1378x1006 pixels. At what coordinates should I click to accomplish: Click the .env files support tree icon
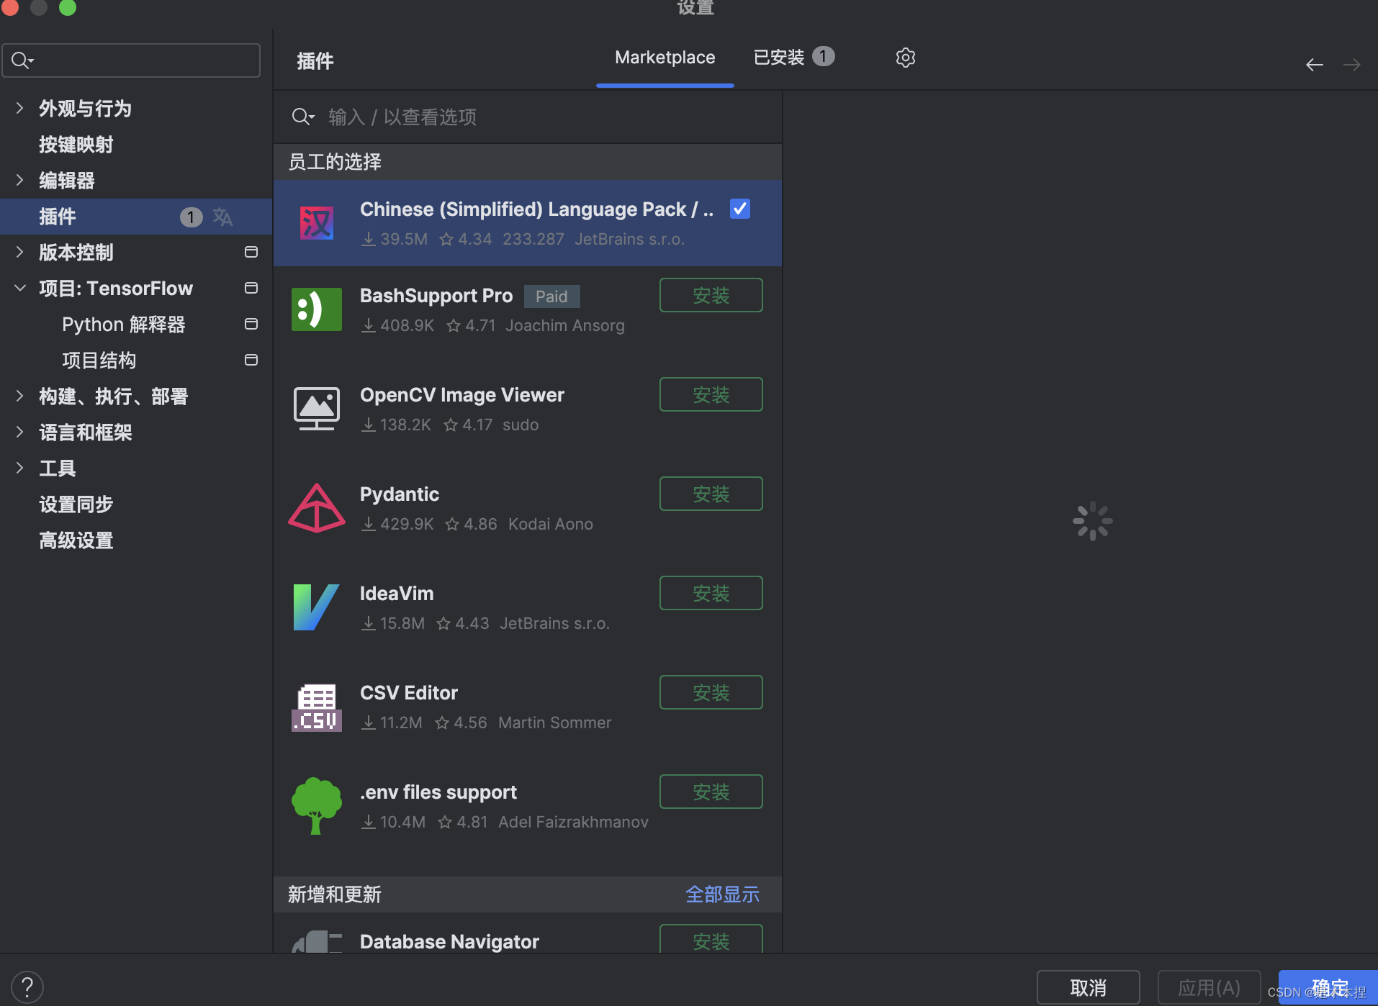tap(317, 806)
